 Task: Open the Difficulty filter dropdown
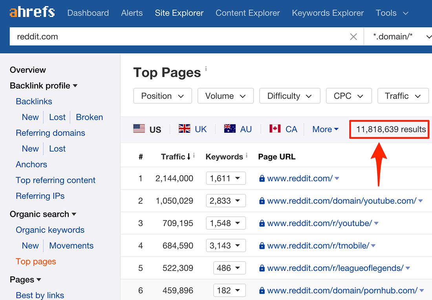tap(289, 96)
